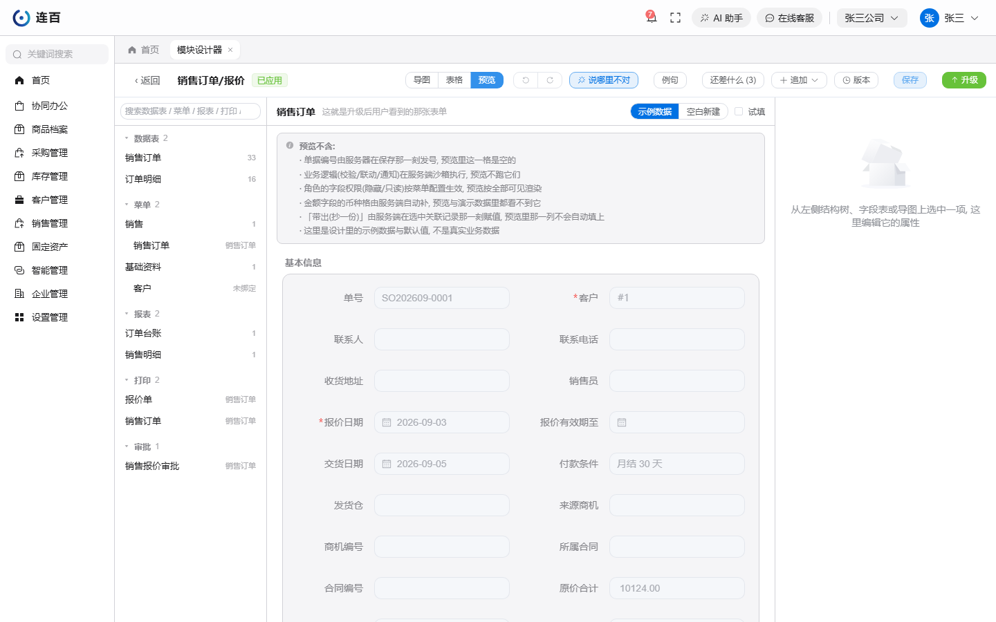Collapse the 报表 tree group
This screenshot has height=622, width=996.
127,314
